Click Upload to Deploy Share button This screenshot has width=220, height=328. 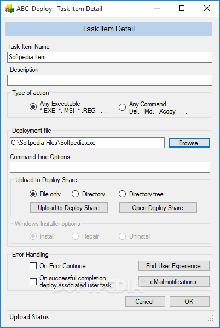[69, 208]
